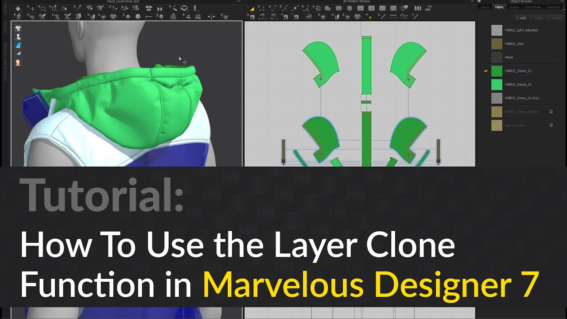Collapse Object Browser using the arrow icon
The height and width of the screenshot is (319, 567).
(x=480, y=2)
